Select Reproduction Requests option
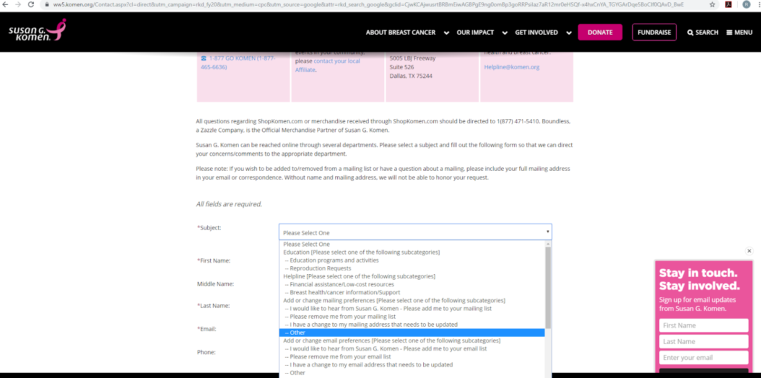Screen dimensions: 761x378 [412, 269]
